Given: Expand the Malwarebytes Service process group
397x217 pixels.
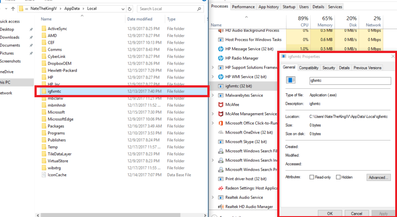Looking at the screenshot, I should (213, 95).
